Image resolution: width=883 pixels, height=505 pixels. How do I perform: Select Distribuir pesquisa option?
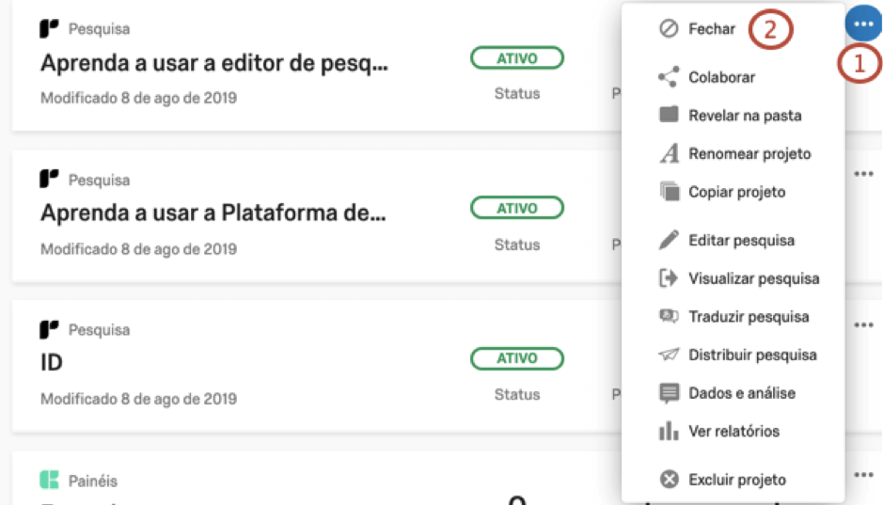(752, 355)
